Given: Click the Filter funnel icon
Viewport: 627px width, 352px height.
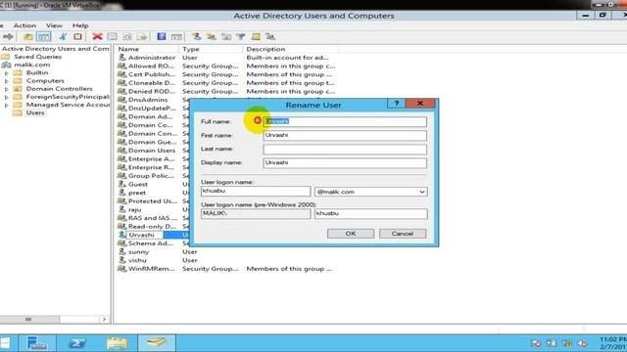Looking at the screenshot, I should (241, 37).
